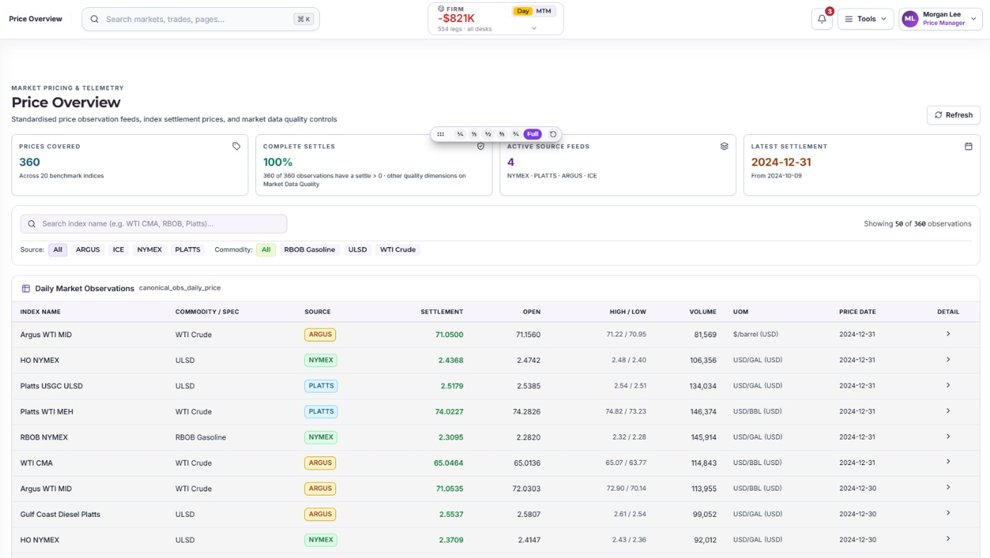
Task: Filter commodity by RBOB Gasoline chip
Action: 310,250
